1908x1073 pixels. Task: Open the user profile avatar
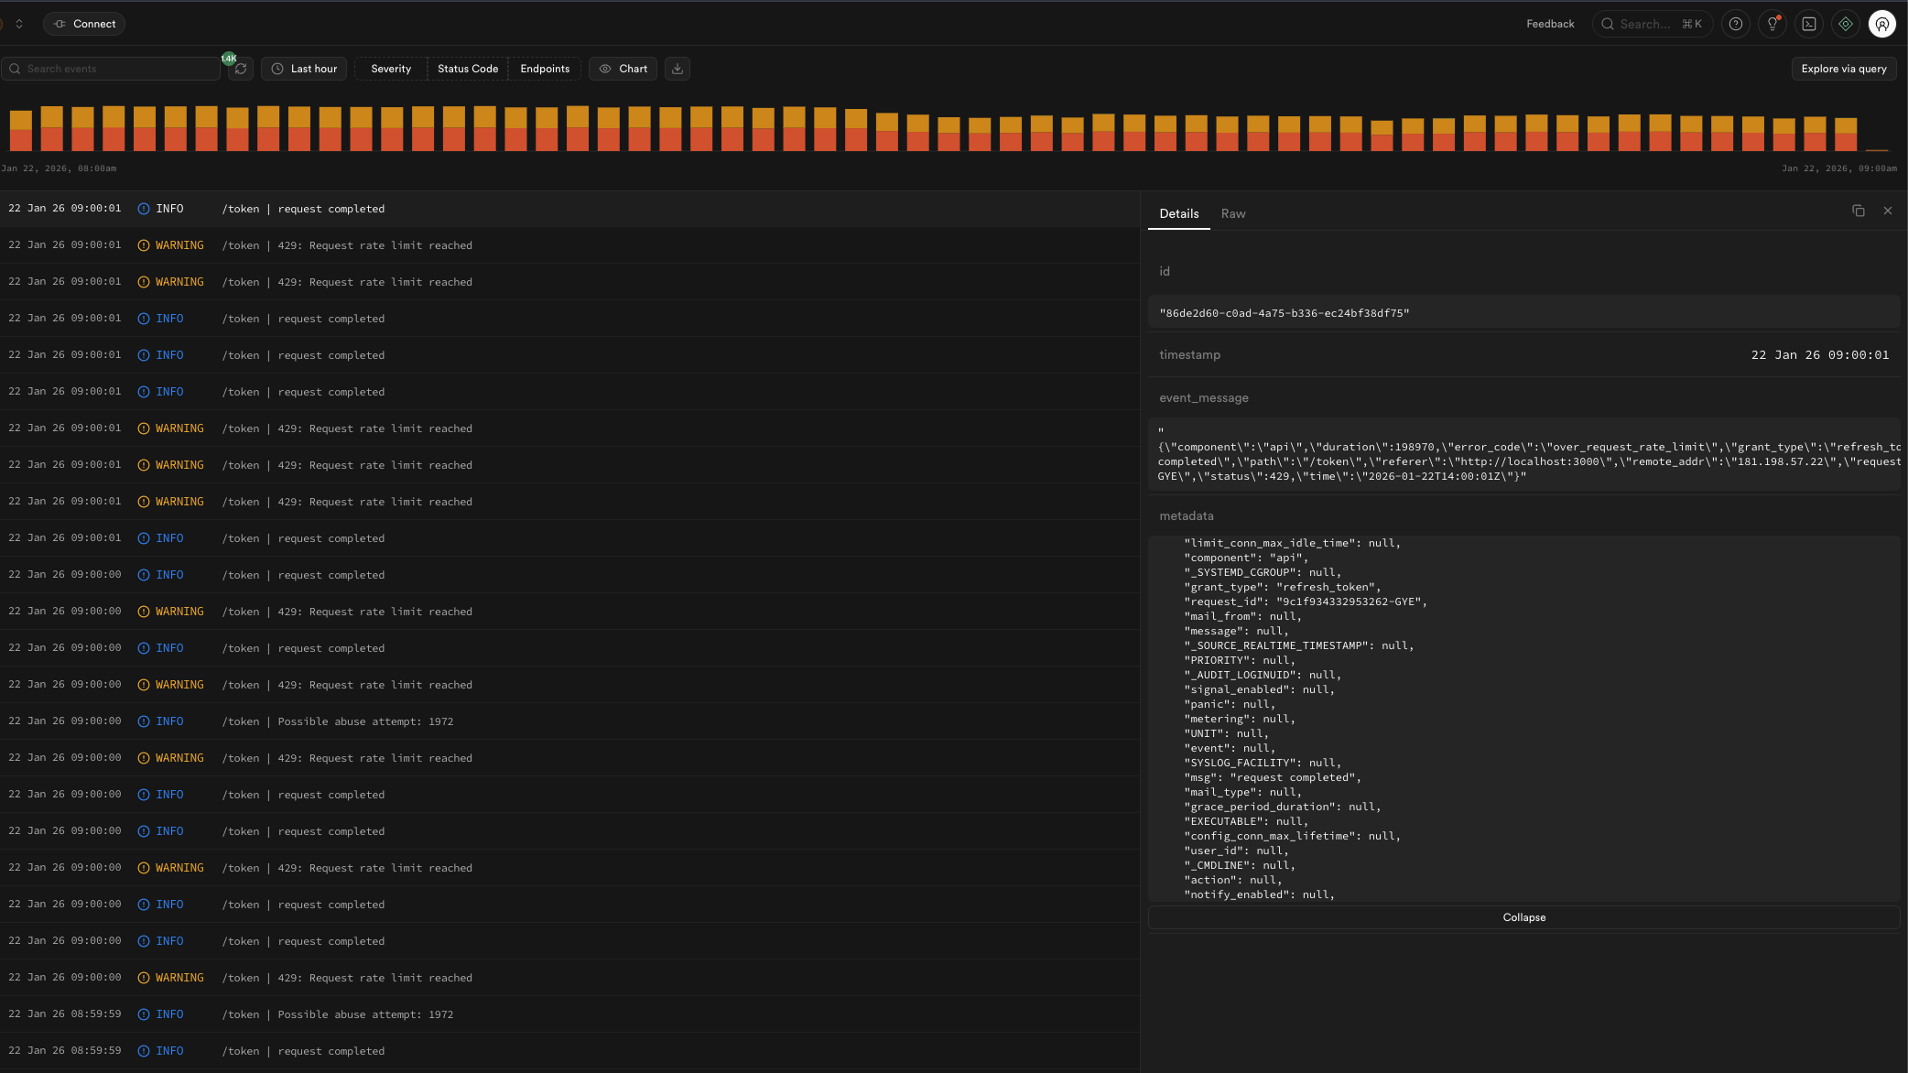point(1882,24)
